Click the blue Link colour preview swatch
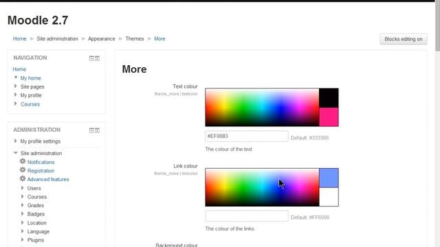Image resolution: width=440 pixels, height=247 pixels. pyautogui.click(x=329, y=178)
